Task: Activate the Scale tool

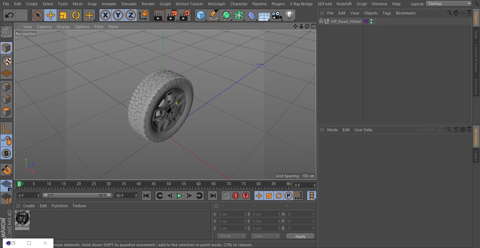Action: pyautogui.click(x=63, y=15)
